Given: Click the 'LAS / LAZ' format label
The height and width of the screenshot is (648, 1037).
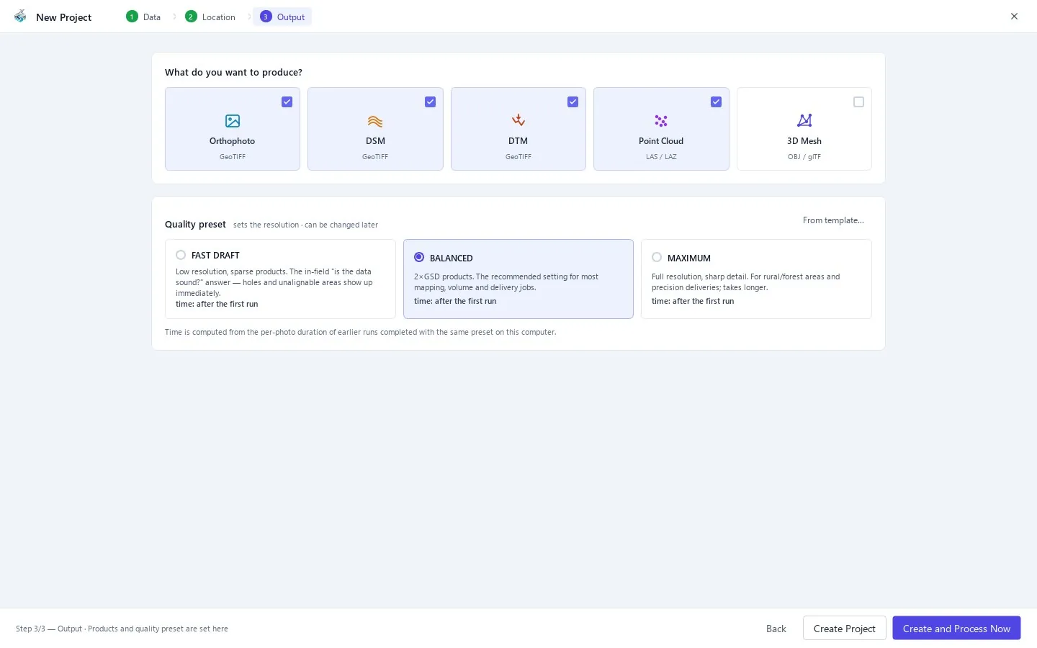Looking at the screenshot, I should click(x=661, y=156).
